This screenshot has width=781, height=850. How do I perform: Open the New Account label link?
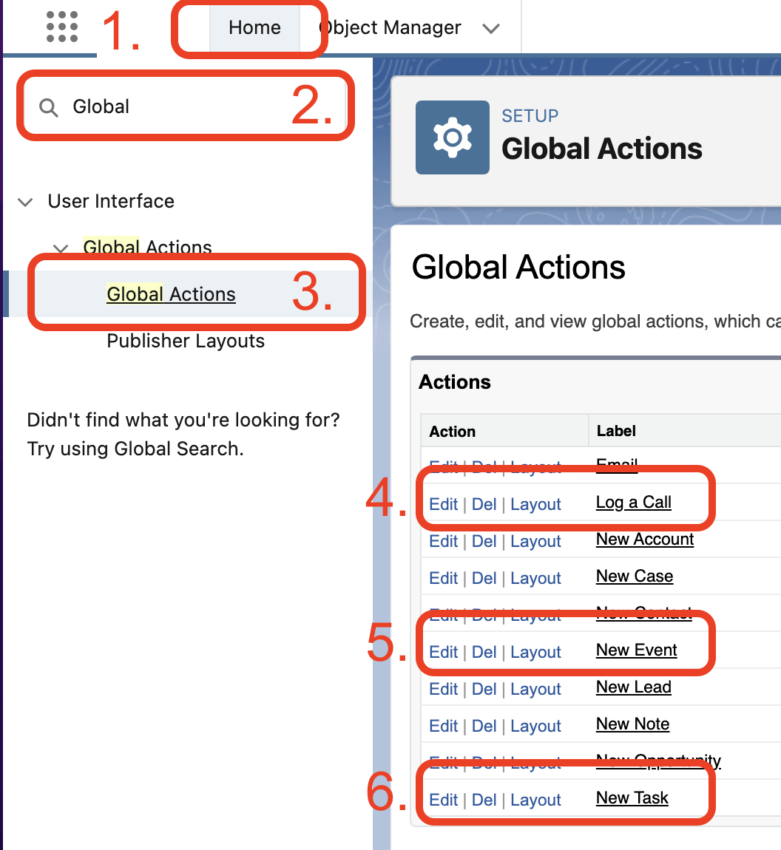645,540
